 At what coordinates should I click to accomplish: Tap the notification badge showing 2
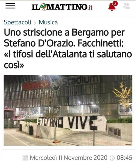(x=115, y=4)
